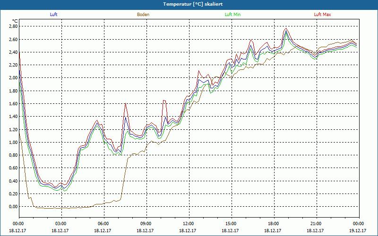
Task: Click the 0,00 y-axis label
Action: [x=13, y=207]
